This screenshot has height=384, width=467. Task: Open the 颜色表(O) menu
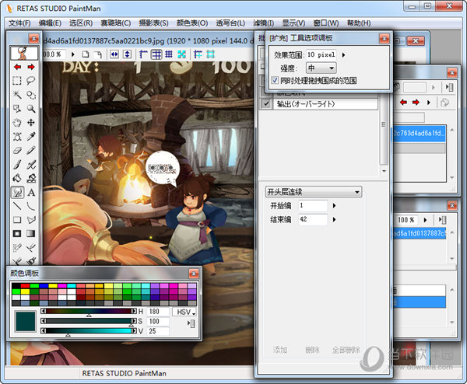[192, 23]
